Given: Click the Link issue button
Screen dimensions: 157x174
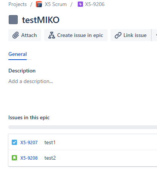Looking at the screenshot, I should coord(131,35).
